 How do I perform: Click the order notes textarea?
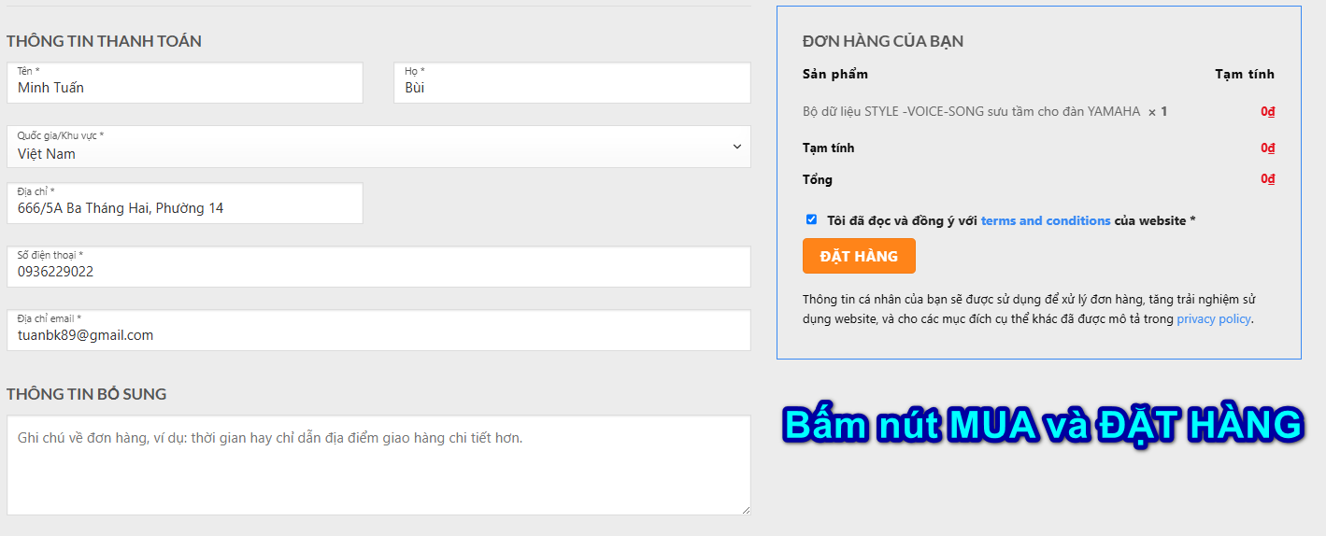tap(378, 465)
